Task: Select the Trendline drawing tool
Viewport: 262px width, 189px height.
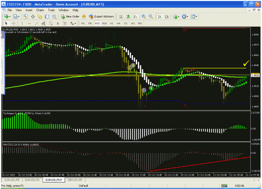Action: [36, 23]
